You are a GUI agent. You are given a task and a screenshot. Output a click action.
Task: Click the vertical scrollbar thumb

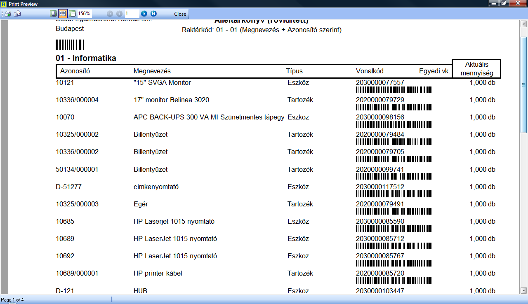click(523, 84)
